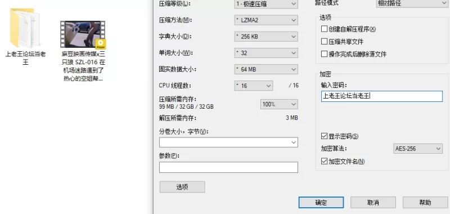The image size is (450, 214).
Task: Enable 操作完成后删除源文件 option
Action: pos(324,54)
